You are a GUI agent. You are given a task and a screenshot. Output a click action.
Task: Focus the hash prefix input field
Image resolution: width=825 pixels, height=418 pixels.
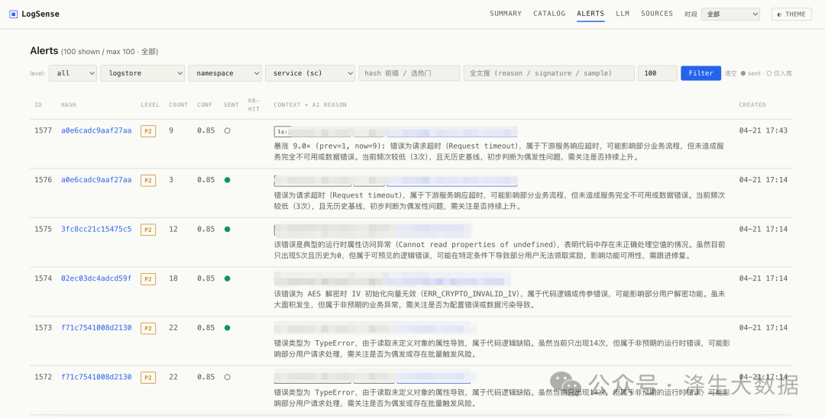point(409,73)
